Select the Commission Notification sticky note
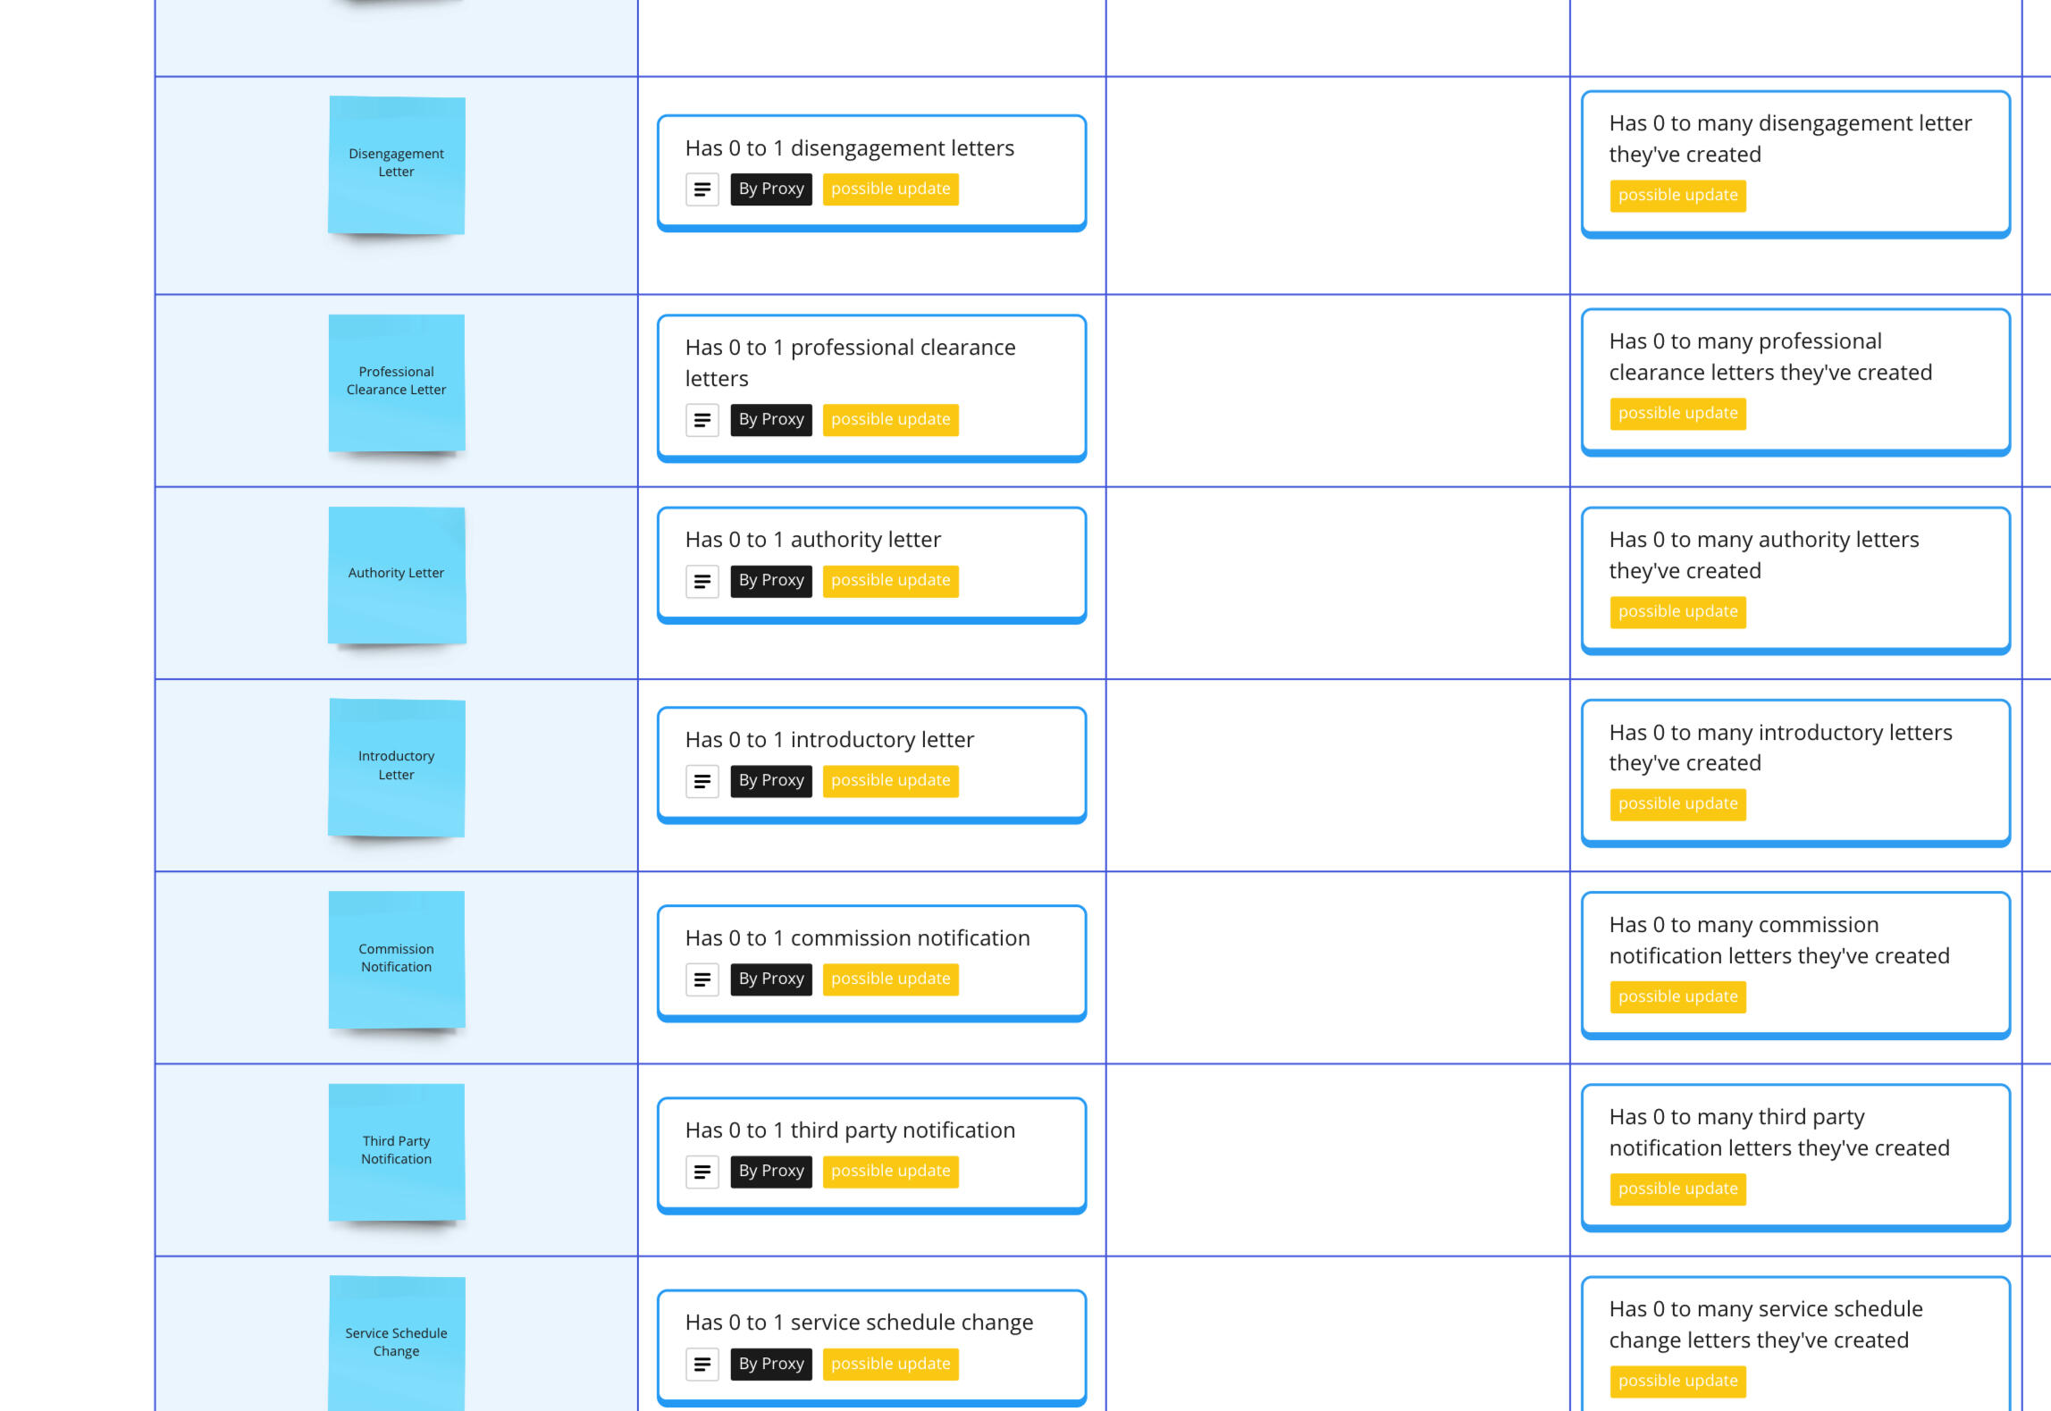The image size is (2051, 1411). pos(396,959)
